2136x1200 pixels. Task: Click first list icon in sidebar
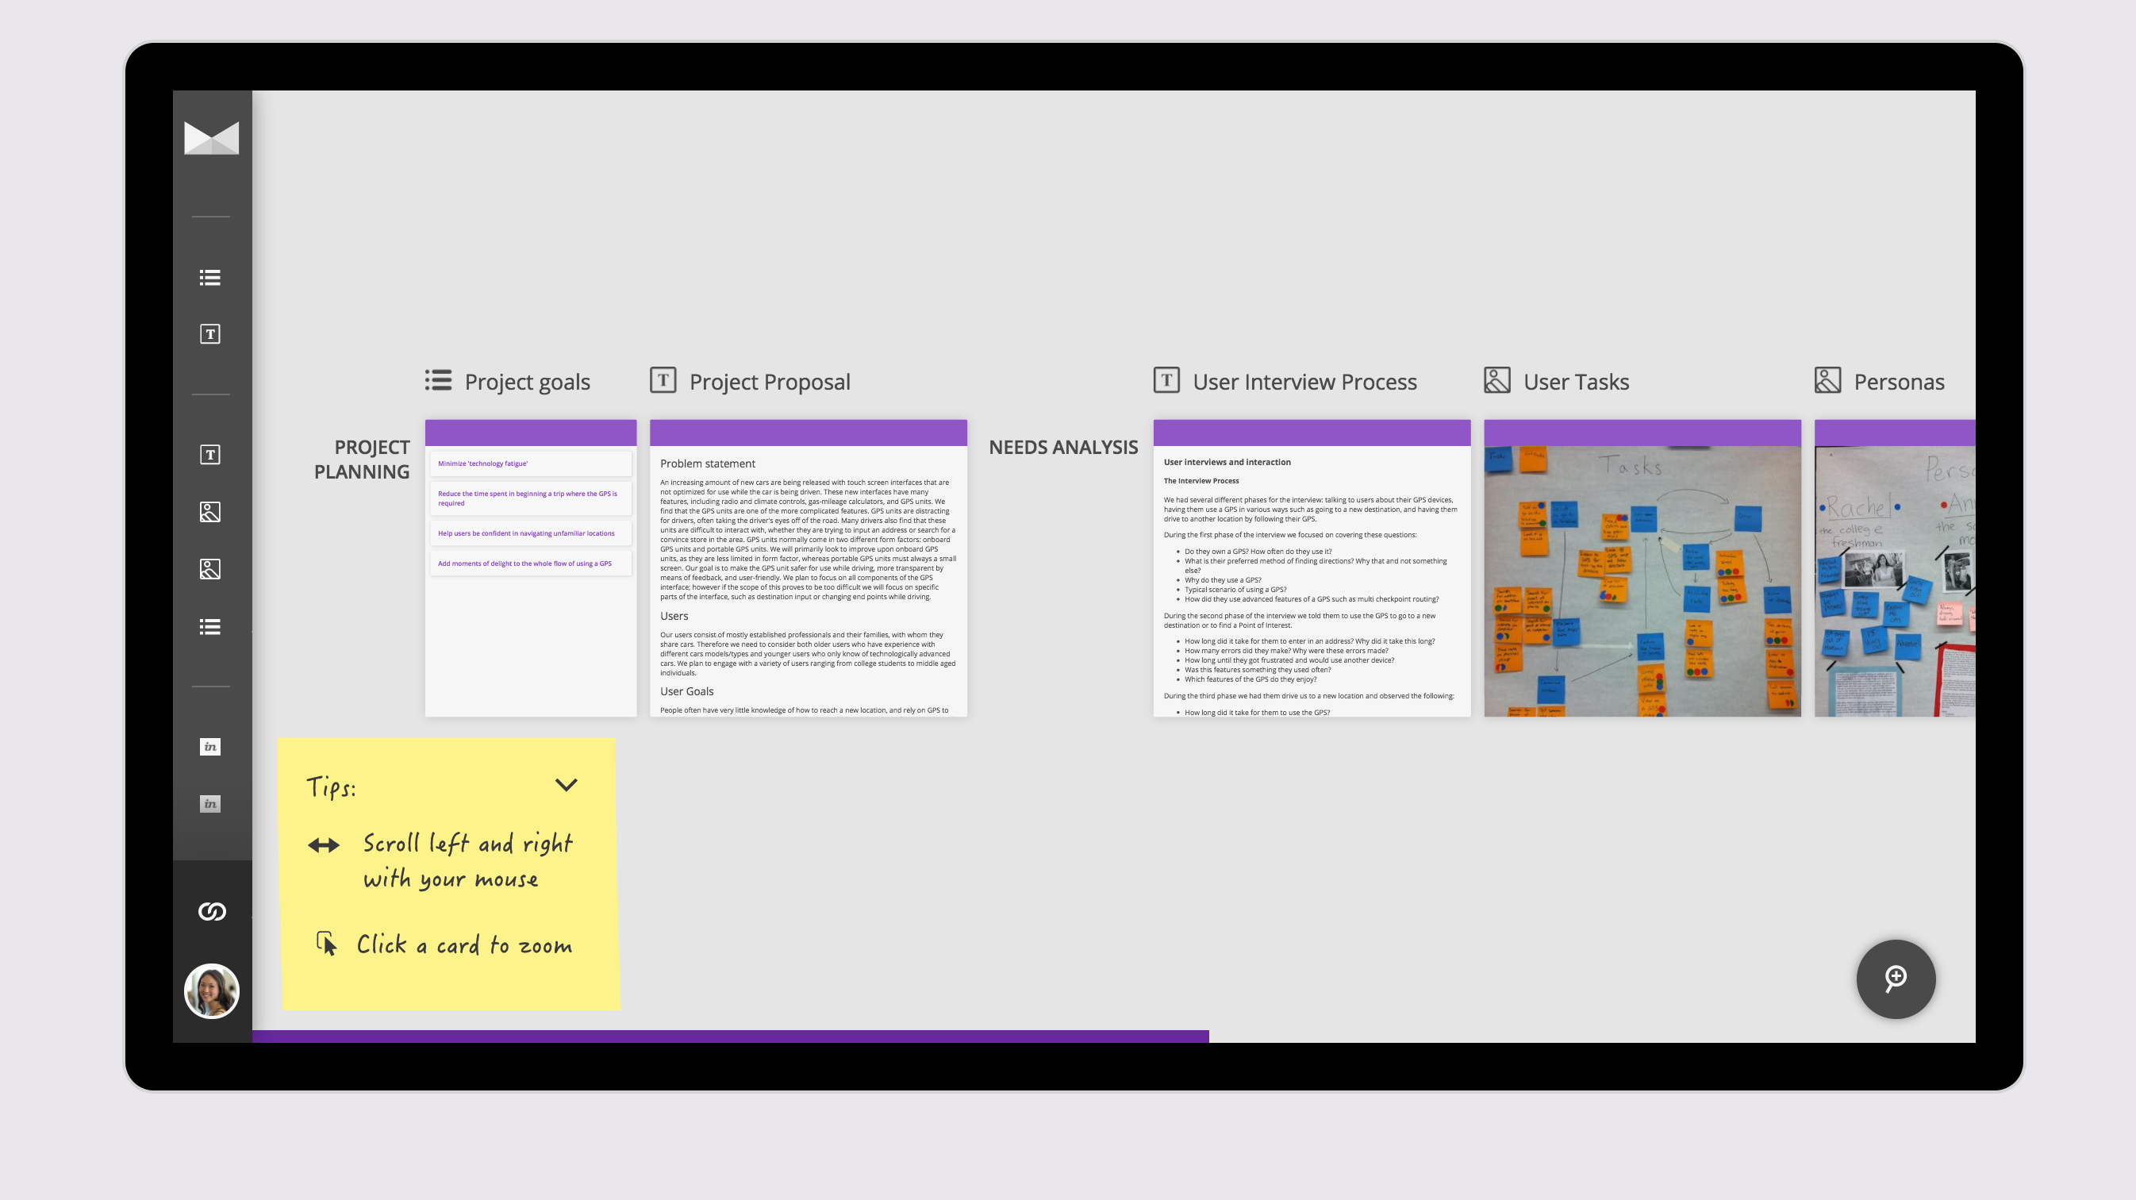(209, 278)
